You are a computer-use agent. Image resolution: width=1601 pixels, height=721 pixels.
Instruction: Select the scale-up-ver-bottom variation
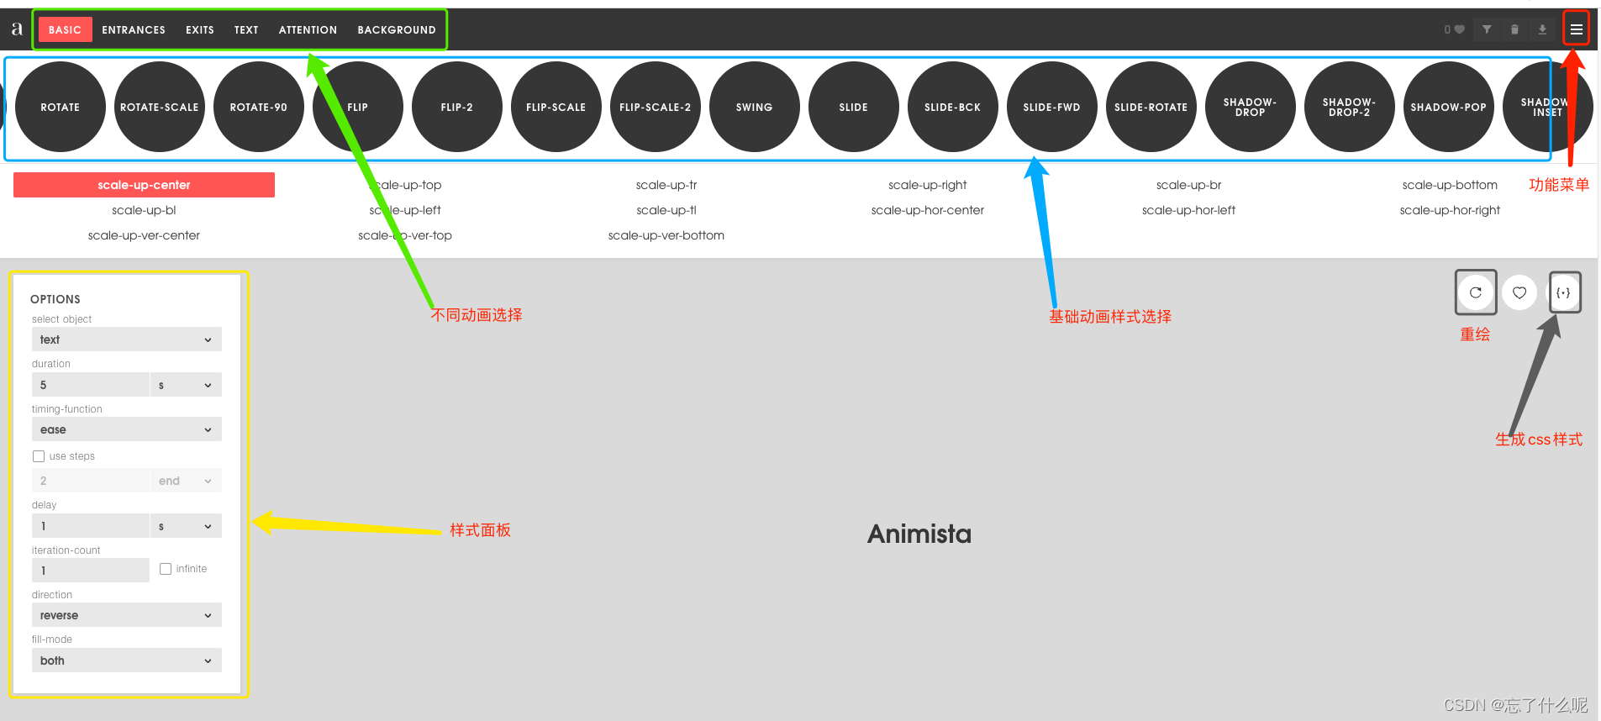click(x=666, y=235)
